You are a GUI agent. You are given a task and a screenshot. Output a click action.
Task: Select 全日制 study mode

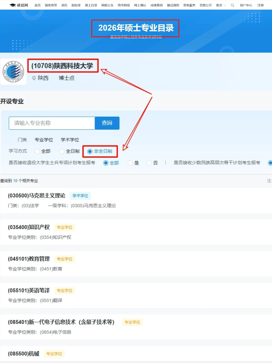[62, 151]
